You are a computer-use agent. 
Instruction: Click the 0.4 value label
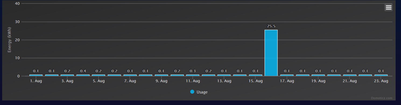click(83, 71)
